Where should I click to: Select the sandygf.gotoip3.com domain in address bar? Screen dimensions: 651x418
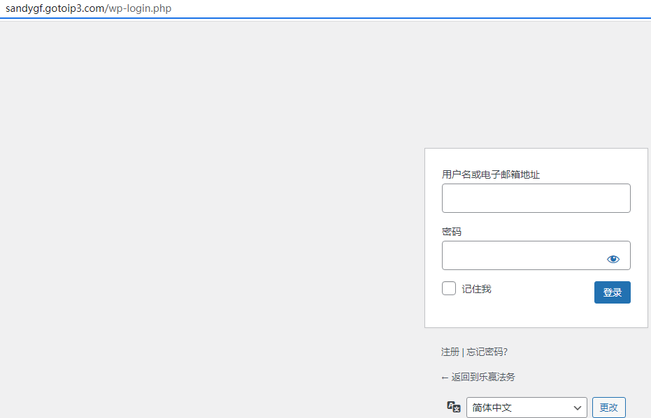55,9
